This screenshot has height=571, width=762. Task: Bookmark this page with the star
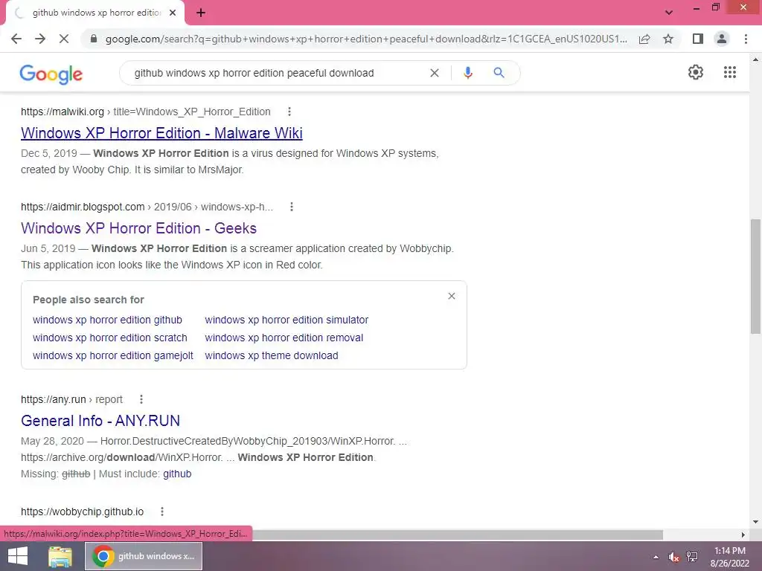pyautogui.click(x=668, y=39)
